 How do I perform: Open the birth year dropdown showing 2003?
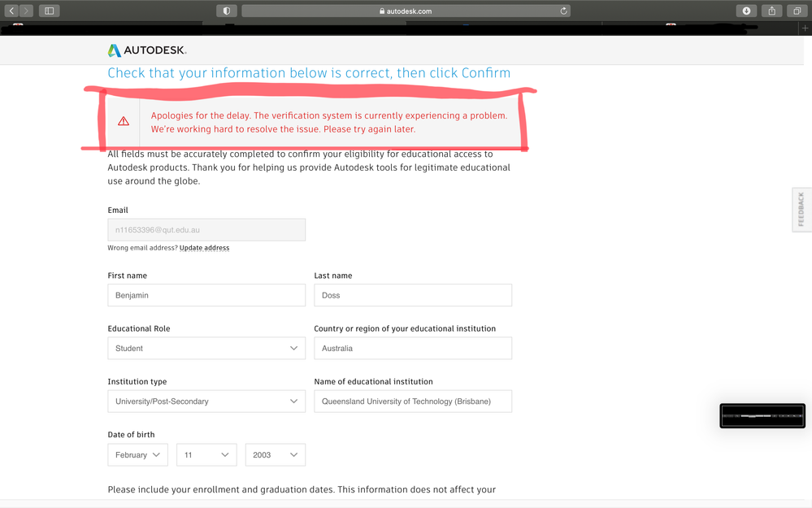point(275,454)
